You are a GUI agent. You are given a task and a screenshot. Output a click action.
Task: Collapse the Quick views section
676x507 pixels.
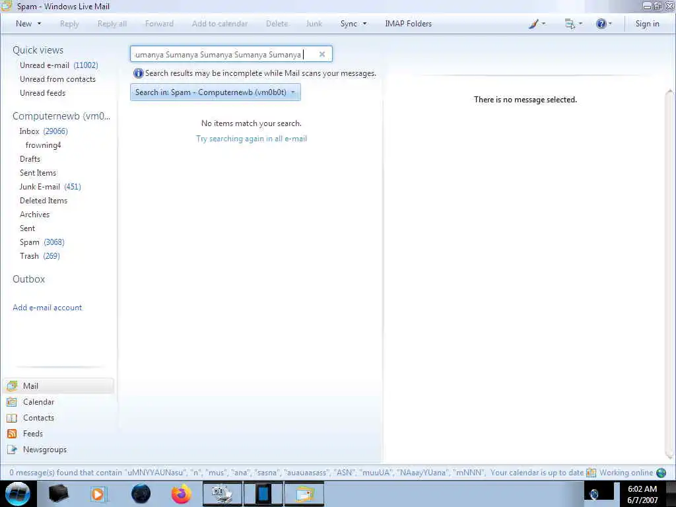(x=38, y=50)
